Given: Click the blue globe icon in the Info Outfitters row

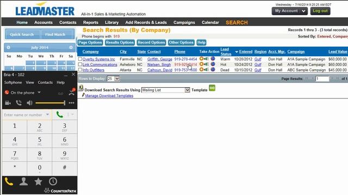Looking at the screenshot, I should (x=213, y=69).
